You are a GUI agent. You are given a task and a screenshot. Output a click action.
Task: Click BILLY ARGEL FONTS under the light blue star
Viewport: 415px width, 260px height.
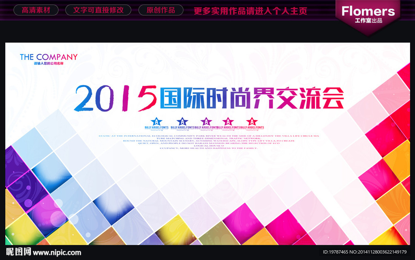(156, 128)
